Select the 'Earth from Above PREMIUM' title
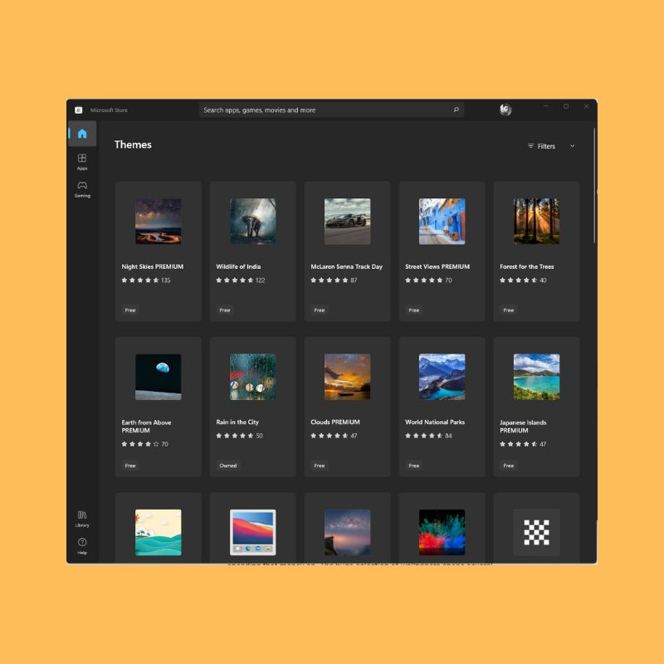The width and height of the screenshot is (664, 664). click(147, 427)
